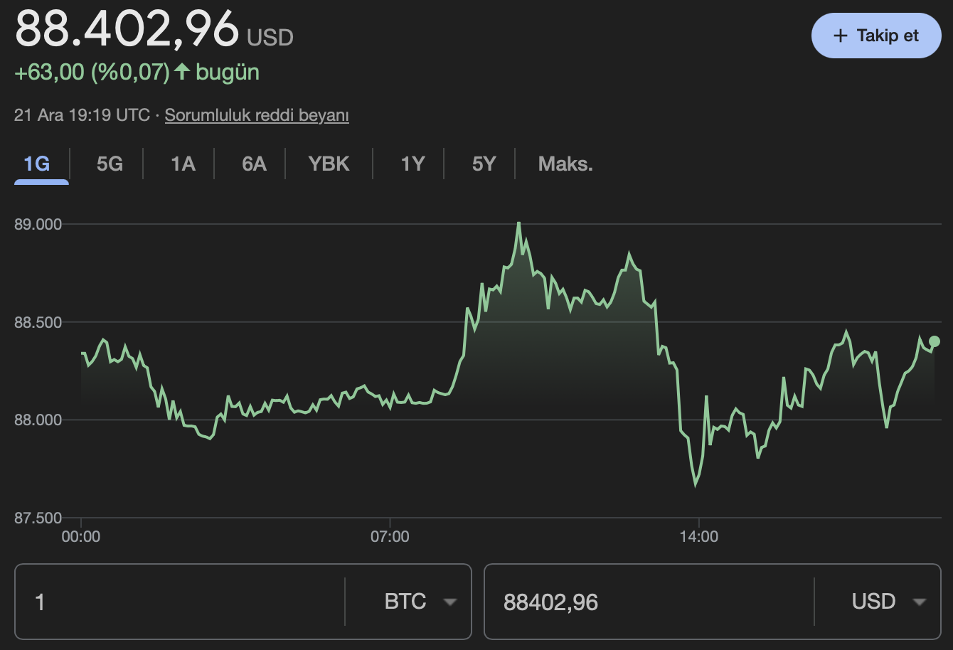Select the YBK year-to-date tab
Screen dimensions: 953x650
pyautogui.click(x=328, y=164)
